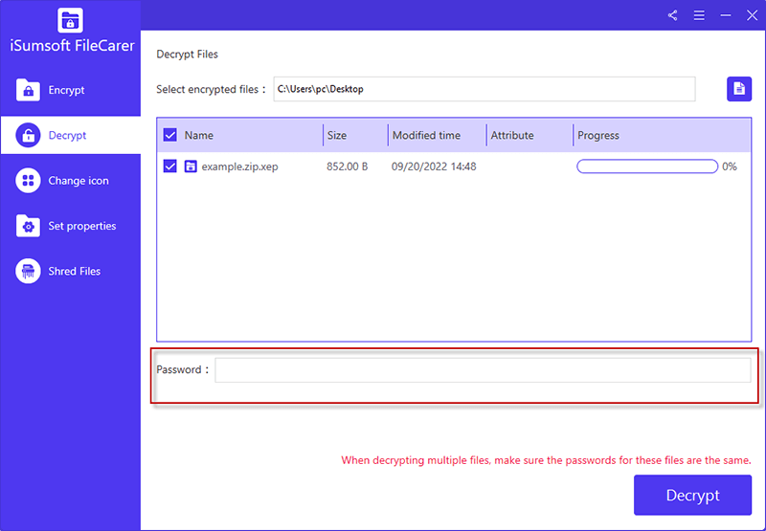
Task: Open the Encrypt section
Action: pyautogui.click(x=70, y=90)
